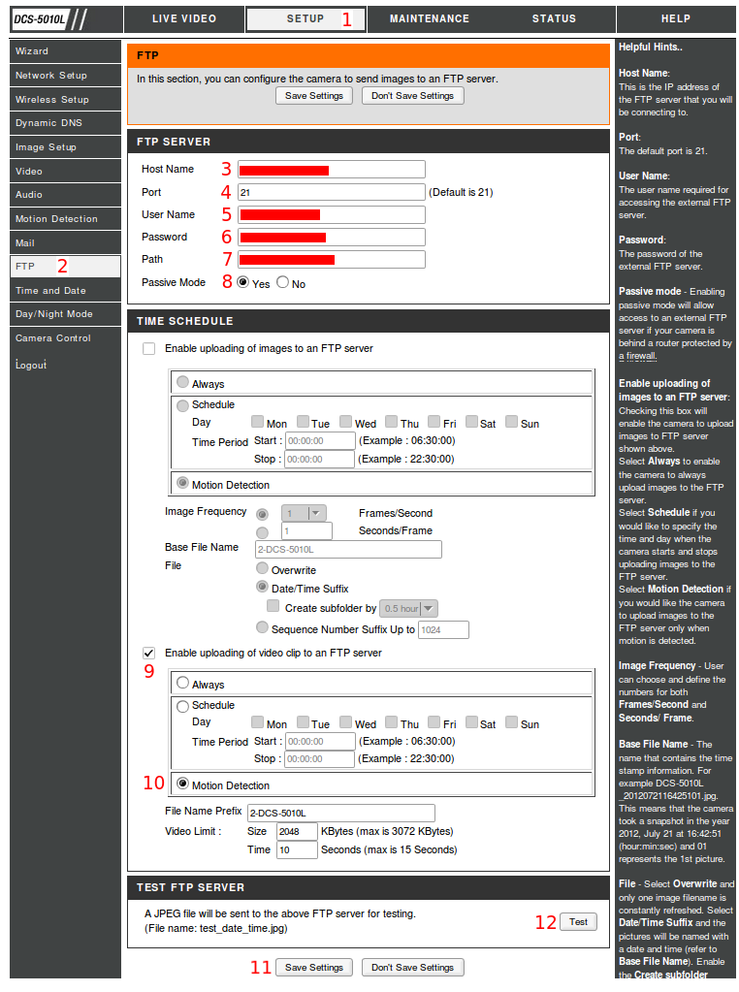Select Date/Time Suffix option
The height and width of the screenshot is (992, 739).
262,587
